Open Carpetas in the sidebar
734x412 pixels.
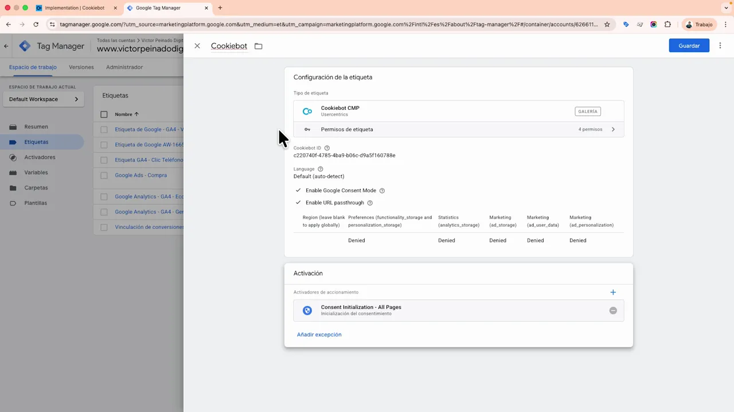pos(36,188)
